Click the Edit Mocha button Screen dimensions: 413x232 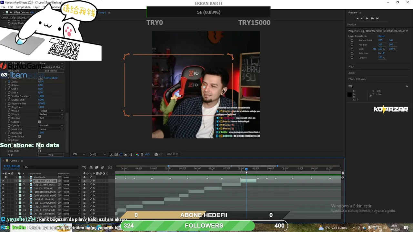[x=51, y=71]
